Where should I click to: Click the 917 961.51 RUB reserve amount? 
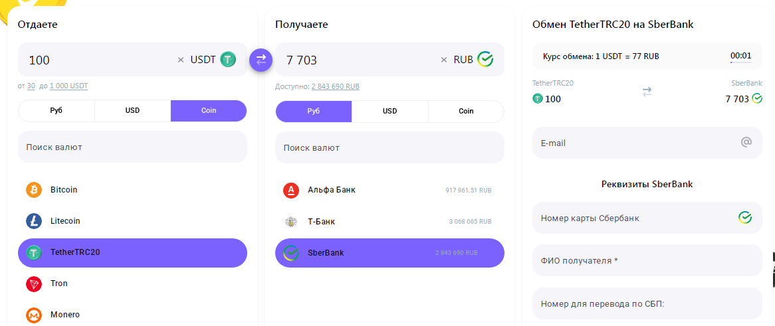coord(469,190)
